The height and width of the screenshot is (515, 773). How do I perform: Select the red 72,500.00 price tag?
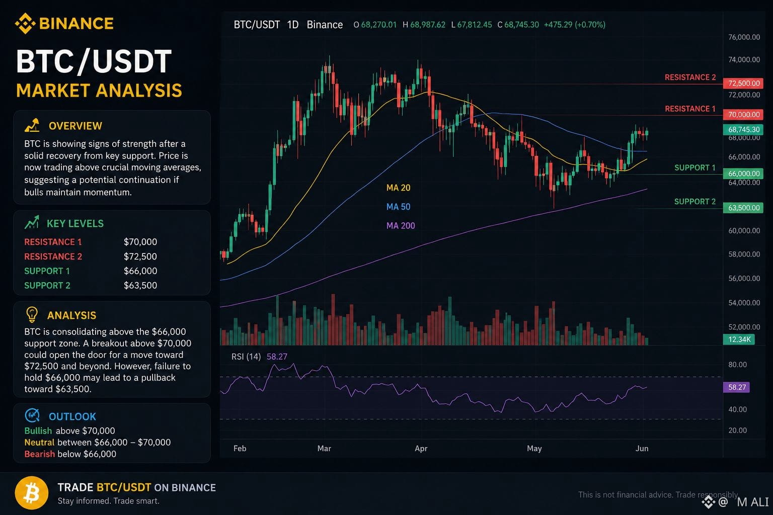743,83
